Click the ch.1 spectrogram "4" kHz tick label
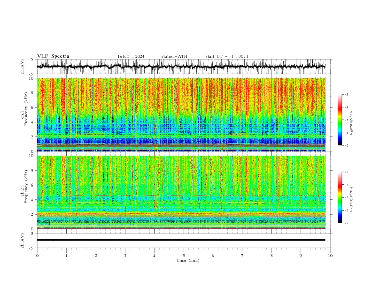The height and width of the screenshot is (287, 372). (33, 122)
